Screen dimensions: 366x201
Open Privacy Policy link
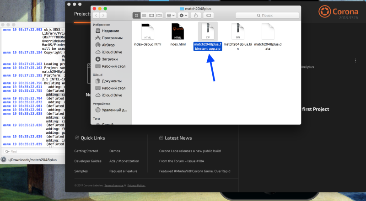click(136, 185)
